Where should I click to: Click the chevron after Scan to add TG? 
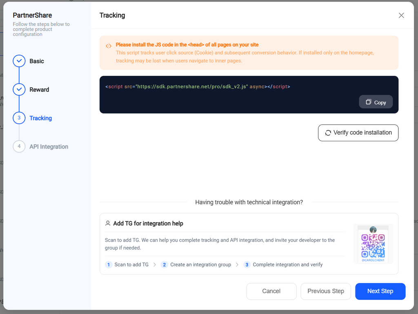[x=155, y=265]
